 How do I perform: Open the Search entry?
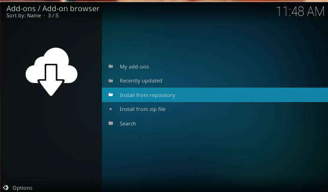(x=215, y=123)
